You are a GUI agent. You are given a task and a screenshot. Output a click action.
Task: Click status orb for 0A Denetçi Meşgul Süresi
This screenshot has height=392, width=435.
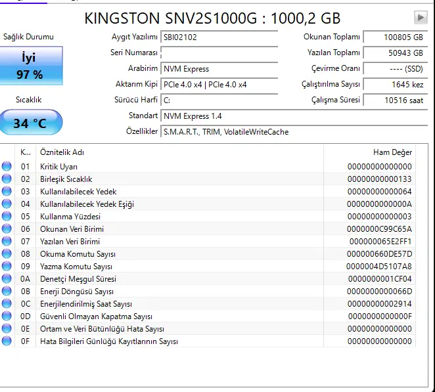coord(7,278)
